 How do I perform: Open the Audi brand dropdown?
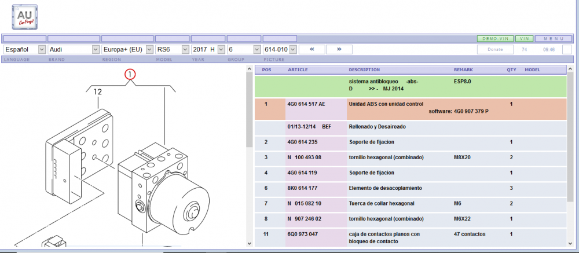pos(74,49)
